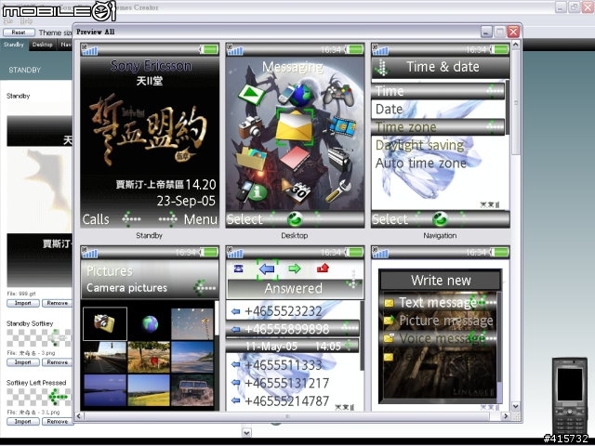The image size is (595, 446).
Task: Click the Standby phone preview screen
Action: (x=150, y=136)
